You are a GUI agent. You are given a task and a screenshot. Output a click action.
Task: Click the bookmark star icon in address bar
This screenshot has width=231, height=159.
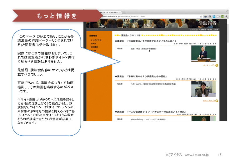(x=201, y=16)
